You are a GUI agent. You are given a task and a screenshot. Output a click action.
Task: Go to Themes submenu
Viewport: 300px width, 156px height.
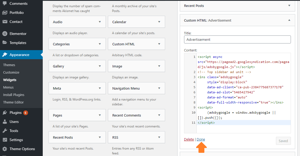[9, 65]
